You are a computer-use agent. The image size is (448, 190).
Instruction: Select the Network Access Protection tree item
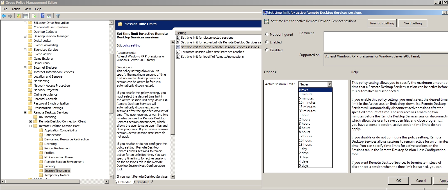point(52,85)
